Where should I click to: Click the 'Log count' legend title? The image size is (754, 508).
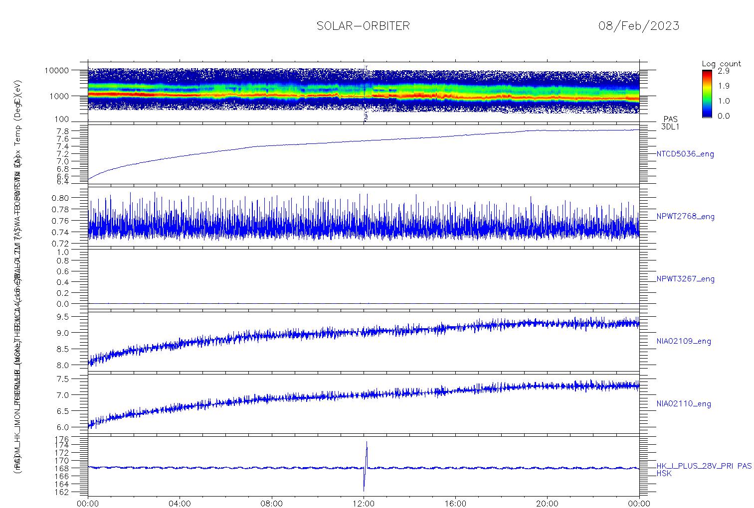[x=721, y=64]
